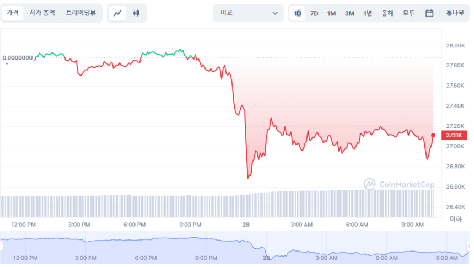Choose the 올해 year-to-date range
The height and width of the screenshot is (267, 474).
click(x=387, y=13)
